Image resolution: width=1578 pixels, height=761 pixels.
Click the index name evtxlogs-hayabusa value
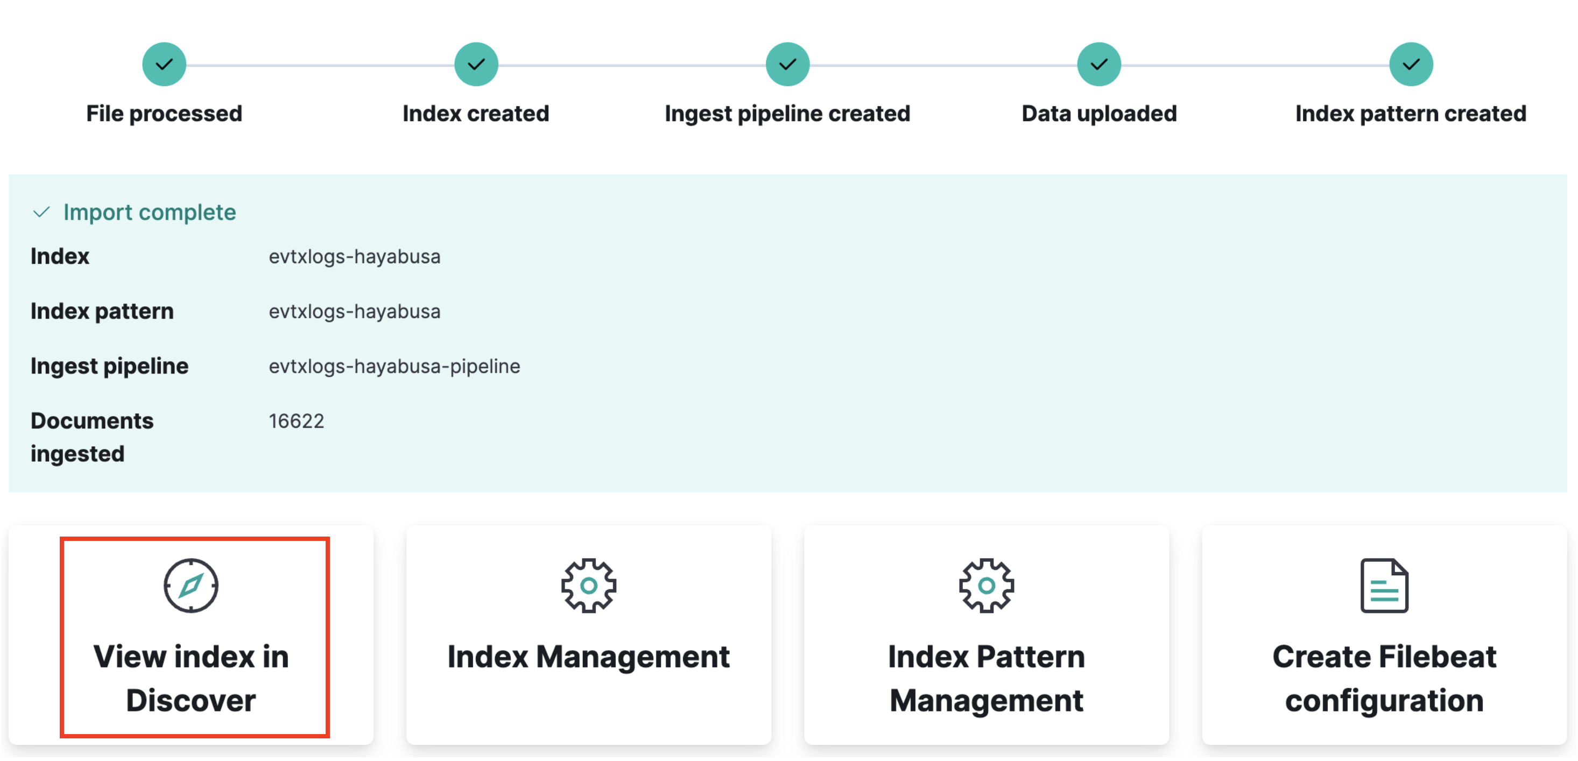pyautogui.click(x=354, y=257)
